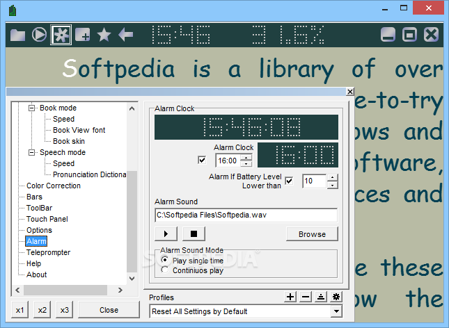
Task: Disable the Alarm Clock checkbox
Action: click(202, 160)
